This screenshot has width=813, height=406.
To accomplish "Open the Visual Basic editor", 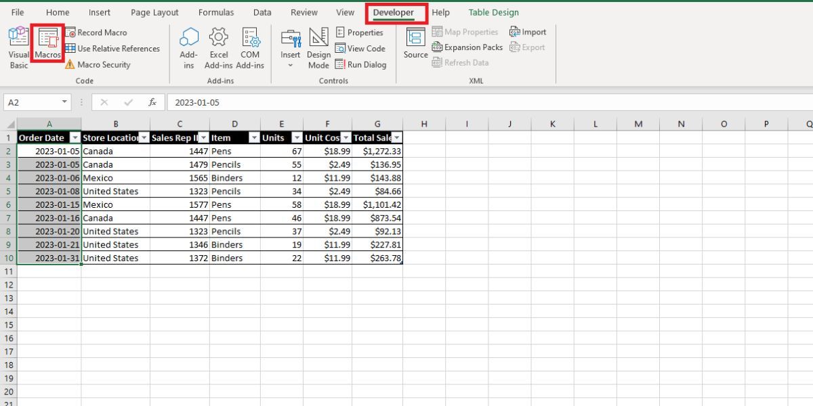I will 19,47.
